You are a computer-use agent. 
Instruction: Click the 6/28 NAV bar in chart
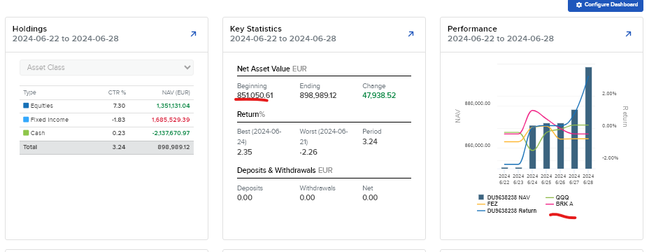(588, 117)
